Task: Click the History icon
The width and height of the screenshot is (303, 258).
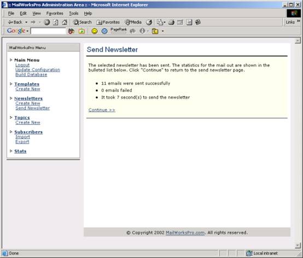Action: click(149, 22)
